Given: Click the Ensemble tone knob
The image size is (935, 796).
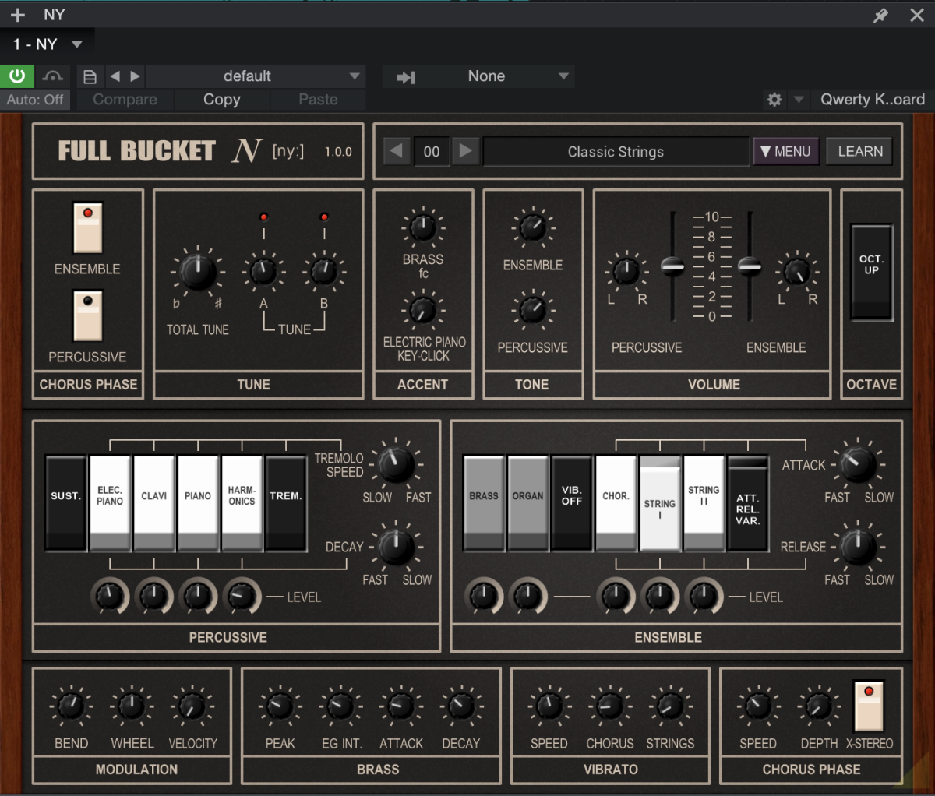Looking at the screenshot, I should tap(533, 228).
